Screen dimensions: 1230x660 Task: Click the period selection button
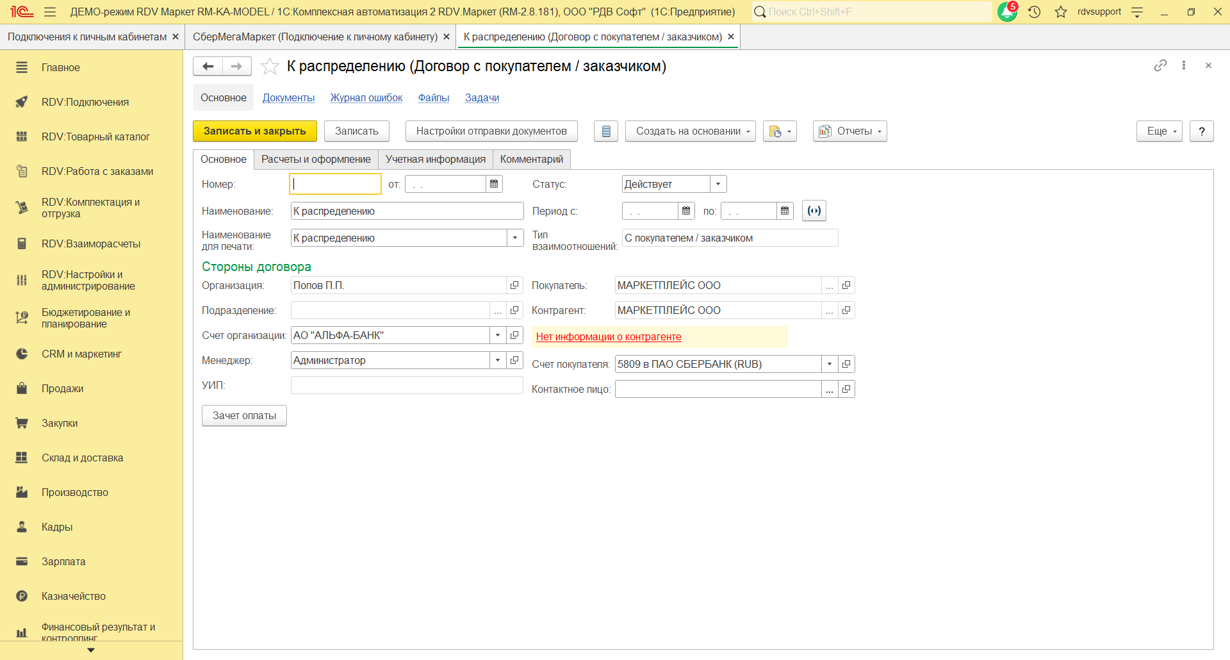(x=814, y=211)
